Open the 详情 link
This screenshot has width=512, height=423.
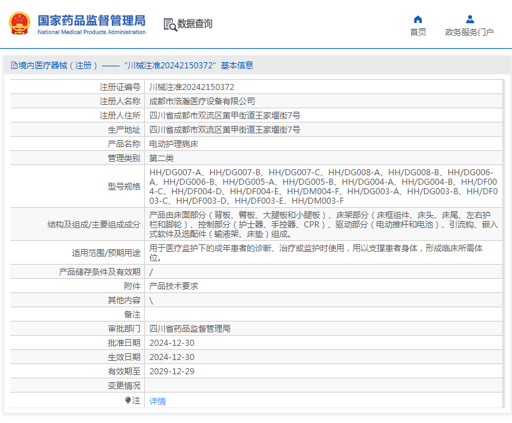[x=157, y=401]
